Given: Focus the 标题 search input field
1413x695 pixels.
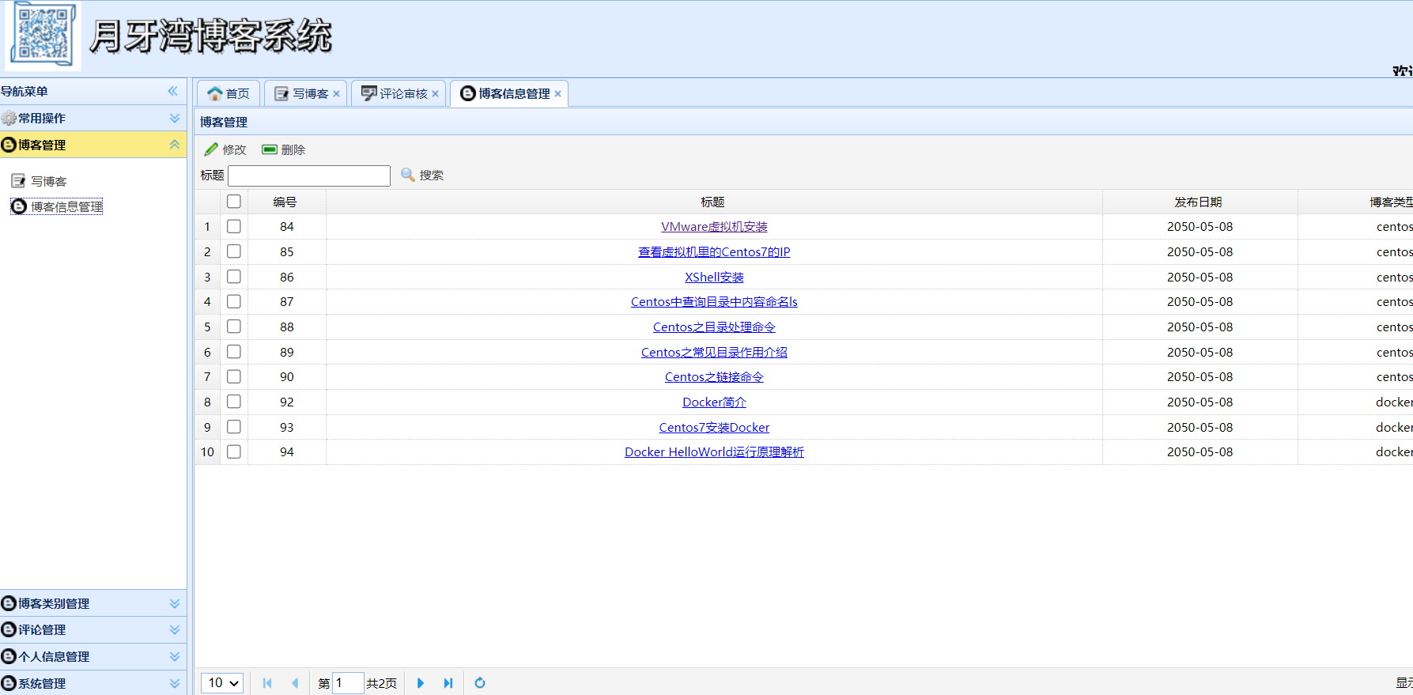Looking at the screenshot, I should click(x=309, y=176).
